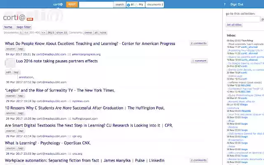Open cnx.org source link

[x=77, y=154]
